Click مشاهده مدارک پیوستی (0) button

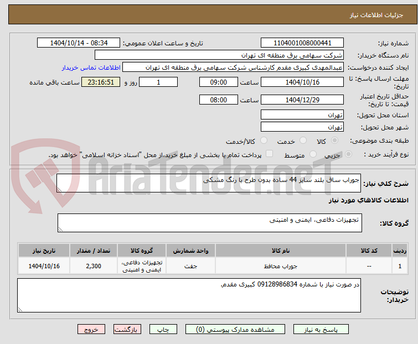[235, 330]
